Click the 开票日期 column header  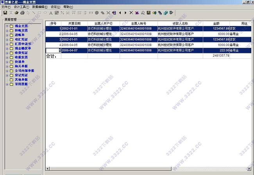point(74,24)
